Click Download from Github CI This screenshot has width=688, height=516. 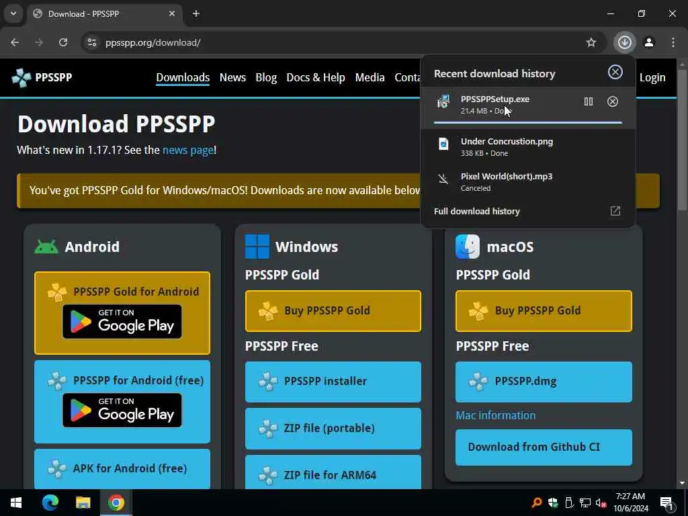(544, 447)
